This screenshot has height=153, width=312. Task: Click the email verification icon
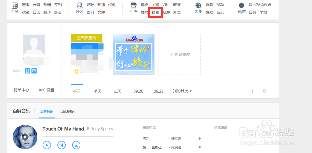tap(34, 71)
